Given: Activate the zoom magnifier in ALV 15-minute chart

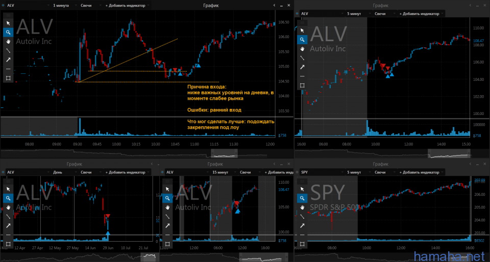Looking at the screenshot, I should tap(167, 198).
